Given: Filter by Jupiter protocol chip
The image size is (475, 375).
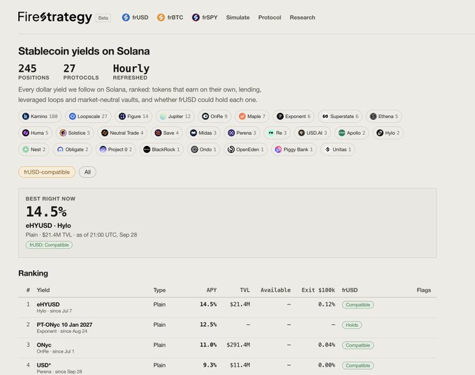Looking at the screenshot, I should [x=175, y=117].
